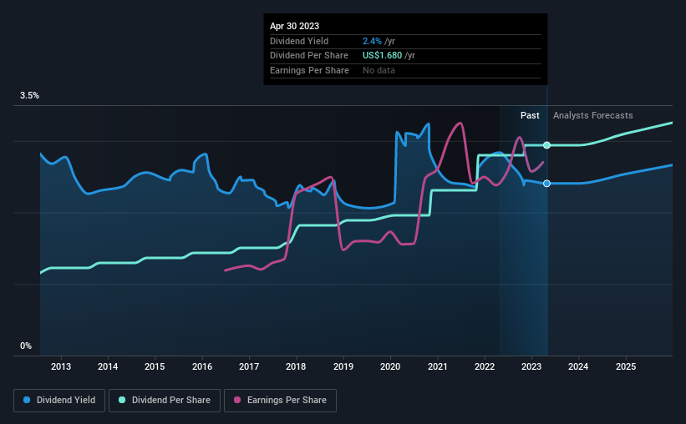Click the 'Analysts Forecasts' label
686x424 pixels.
[x=592, y=115]
